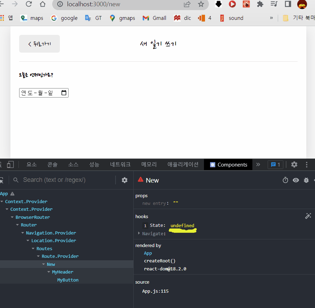Open the media control playlist icon

(x=274, y=4)
